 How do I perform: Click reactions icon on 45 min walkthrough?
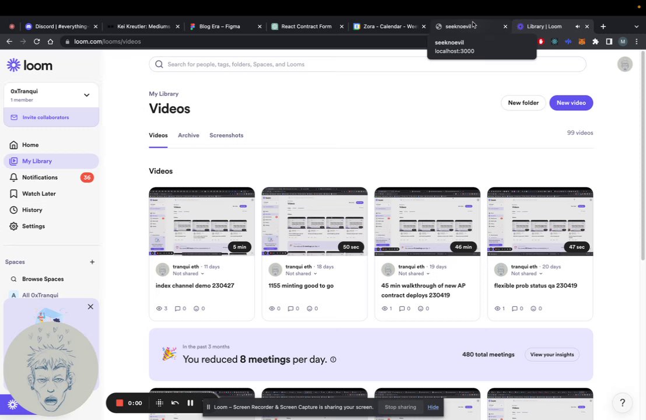tap(420, 309)
